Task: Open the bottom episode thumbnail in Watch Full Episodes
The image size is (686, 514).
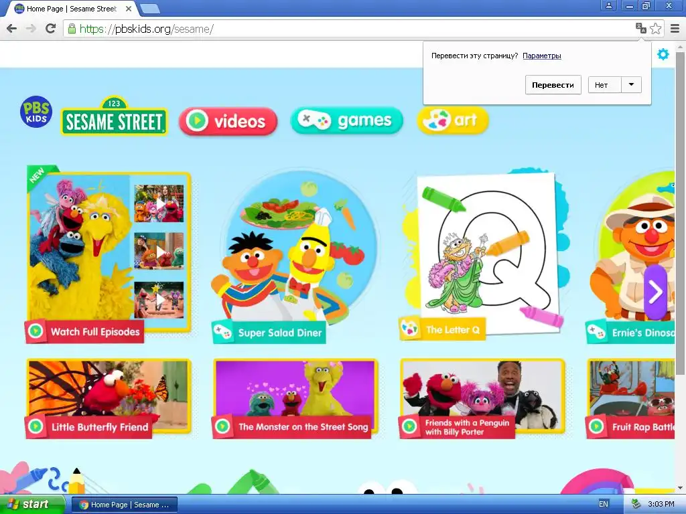Action: pyautogui.click(x=159, y=299)
